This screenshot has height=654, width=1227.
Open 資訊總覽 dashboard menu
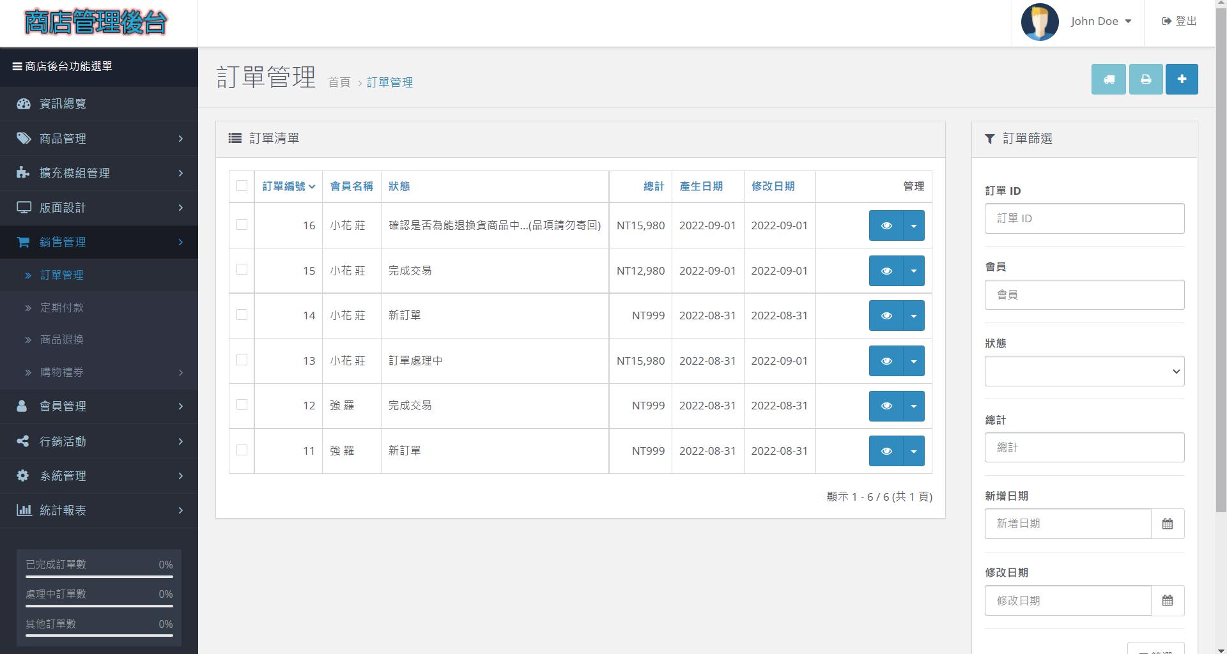pyautogui.click(x=99, y=103)
